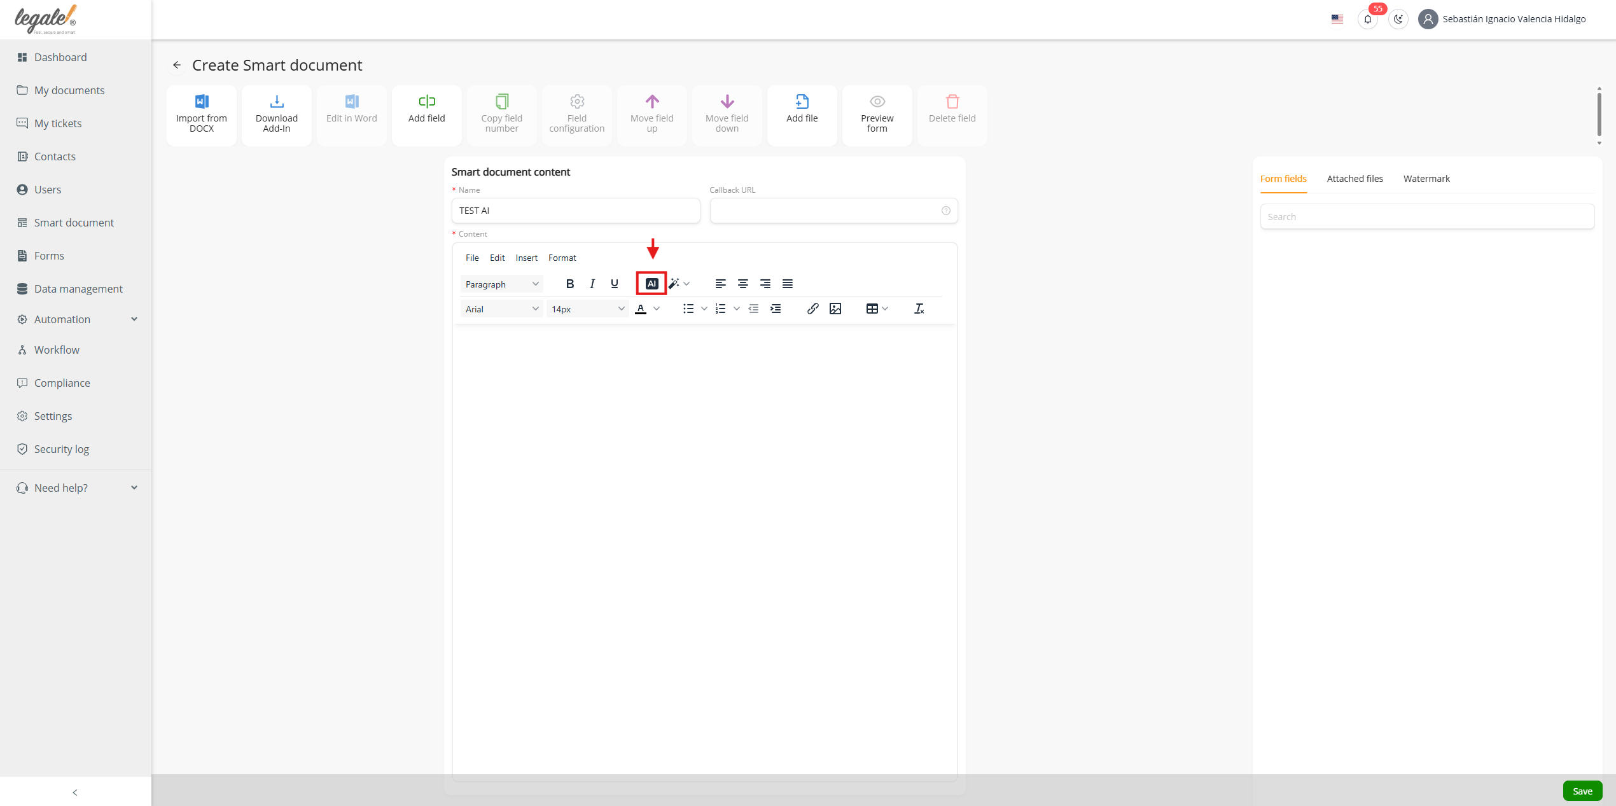Click the green Save button
This screenshot has width=1616, height=806.
pos(1582,791)
